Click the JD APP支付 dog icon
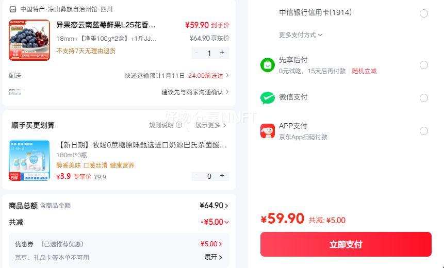Screen dimensions: 444x268 [268, 131]
